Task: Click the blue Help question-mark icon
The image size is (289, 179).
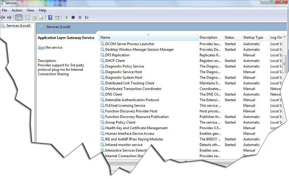Action: [50, 17]
